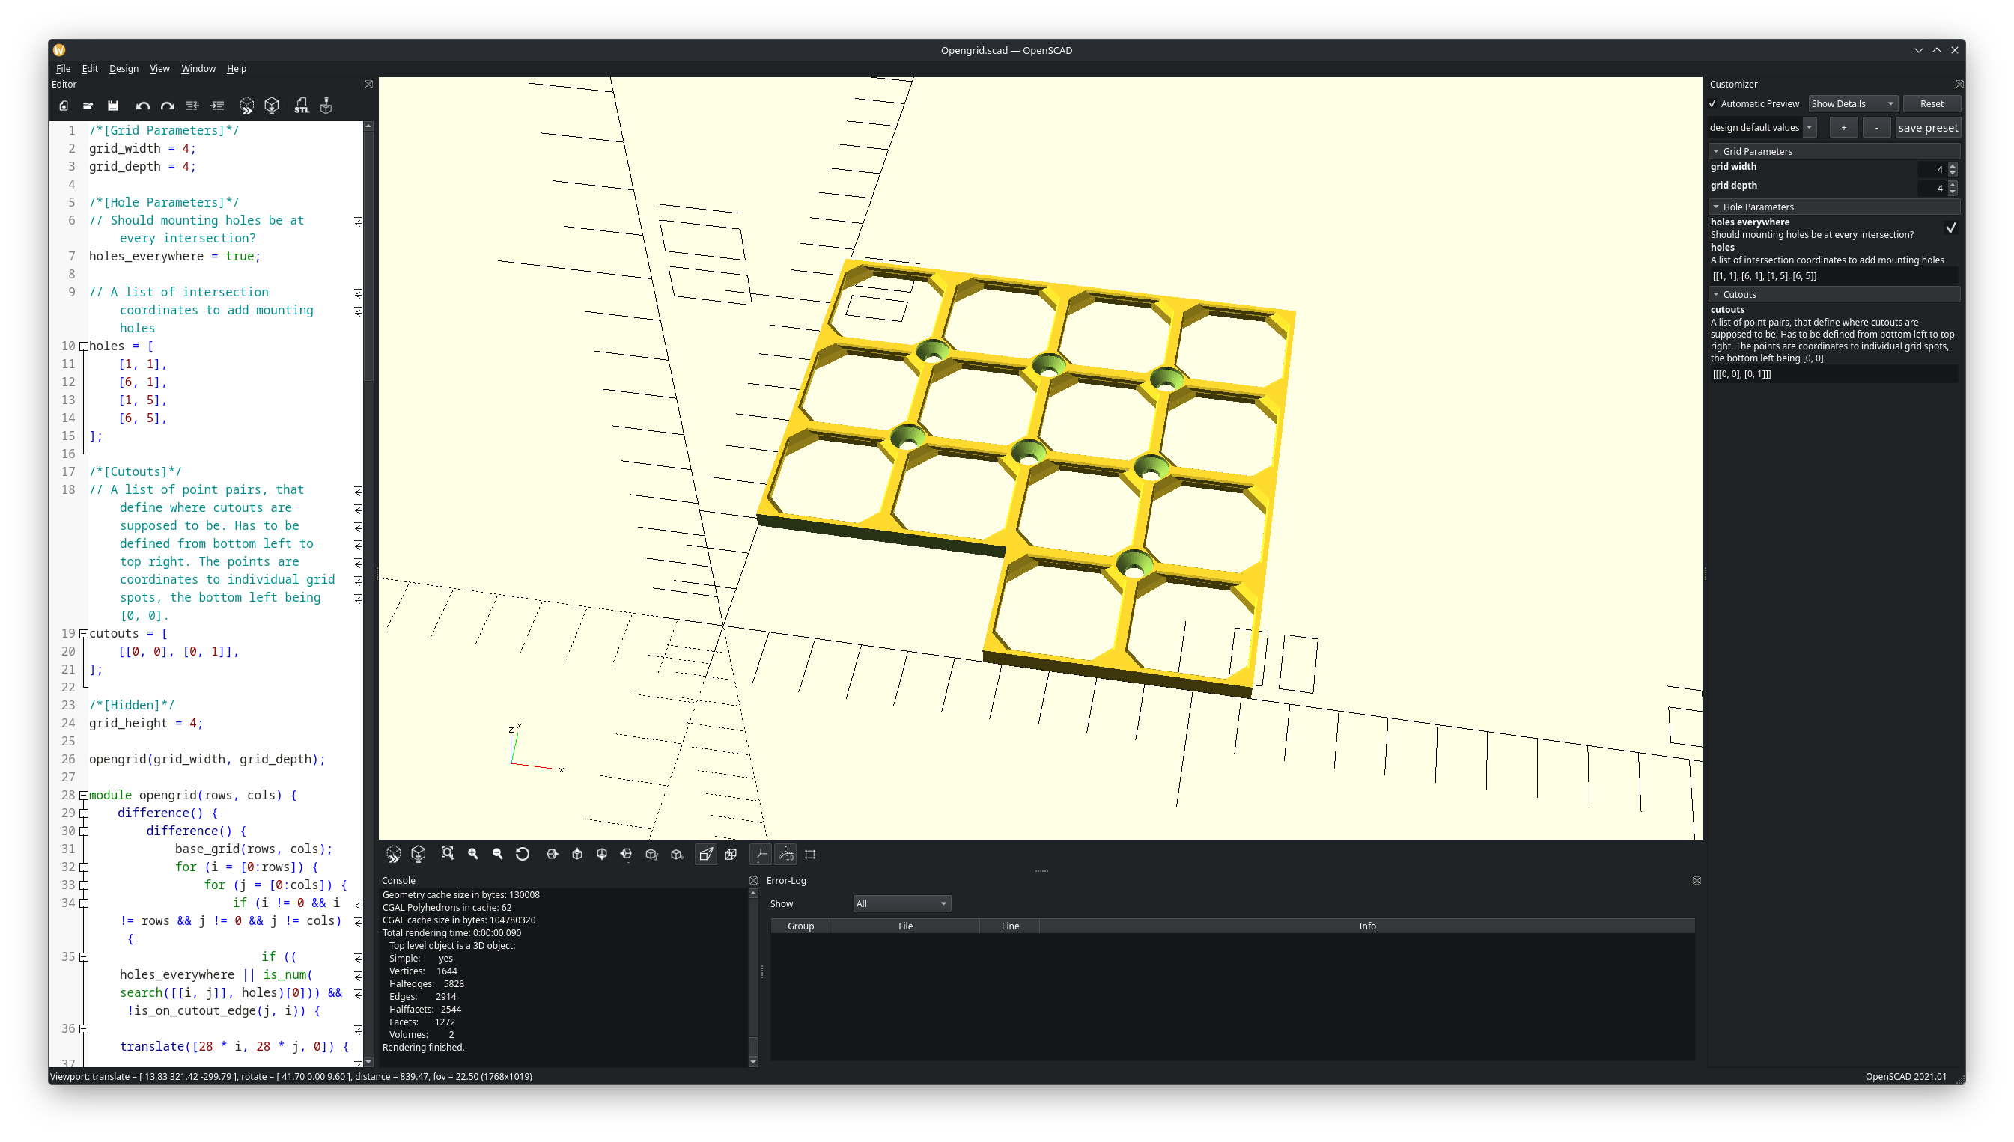Click the Line column header in Error-Log
The image size is (2014, 1142).
tap(1010, 927)
